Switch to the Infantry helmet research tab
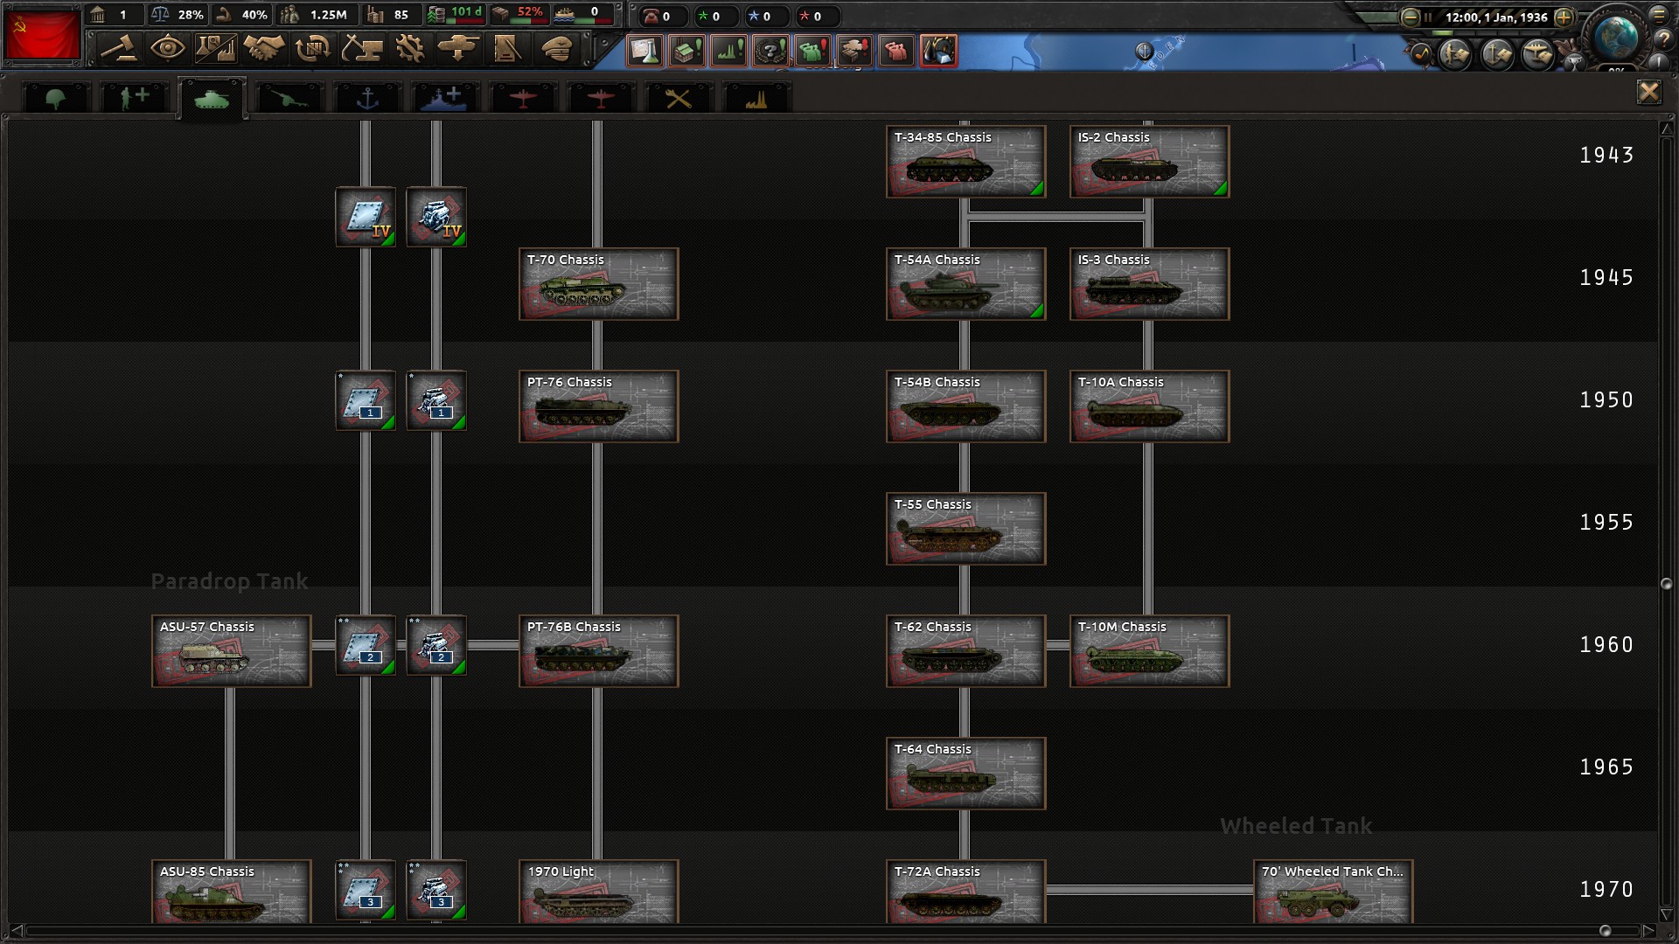This screenshot has height=944, width=1679. coord(56,98)
